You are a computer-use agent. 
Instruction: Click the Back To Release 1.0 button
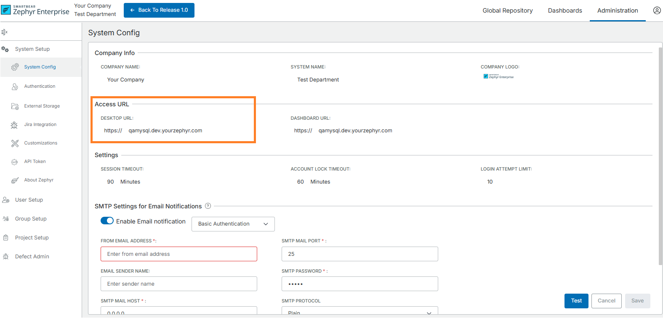[x=159, y=10]
